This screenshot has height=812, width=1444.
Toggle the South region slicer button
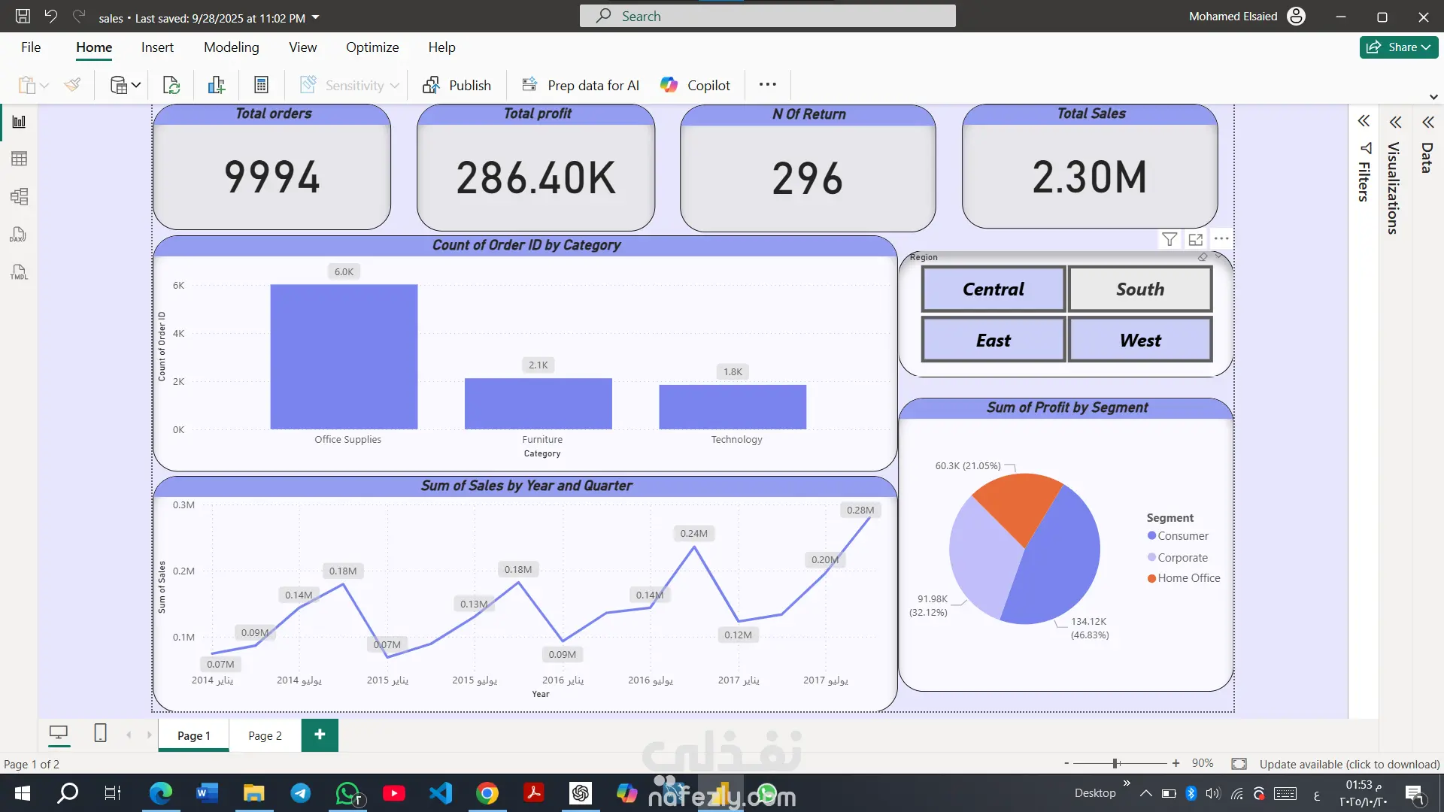1139,289
